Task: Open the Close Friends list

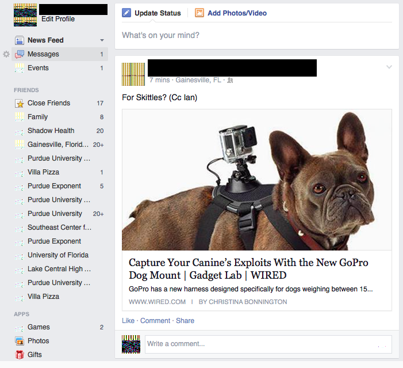Action: click(60, 103)
